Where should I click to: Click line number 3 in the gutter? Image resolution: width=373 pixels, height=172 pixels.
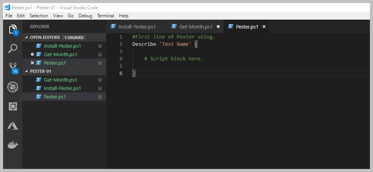point(121,52)
